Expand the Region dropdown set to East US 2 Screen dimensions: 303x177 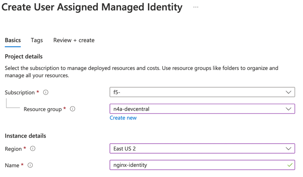(202, 149)
